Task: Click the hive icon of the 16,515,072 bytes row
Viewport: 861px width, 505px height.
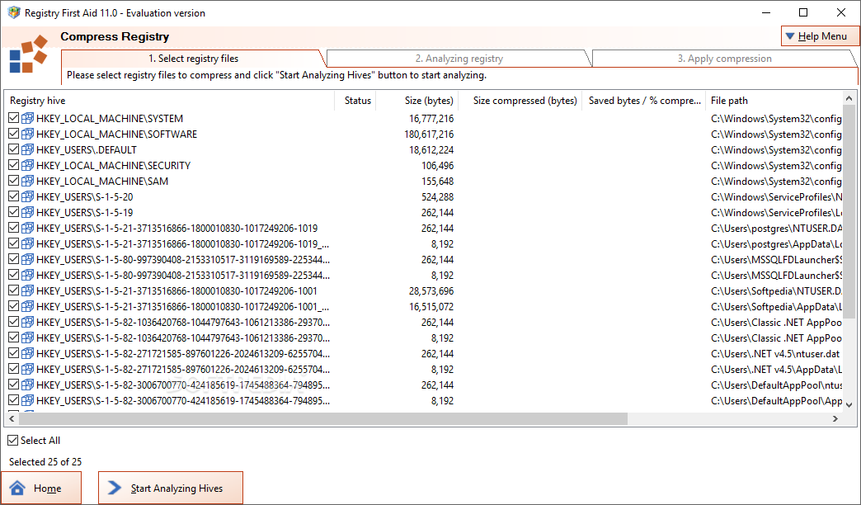Action: (27, 307)
